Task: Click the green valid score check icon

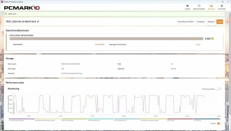Action: [x=6, y=14]
